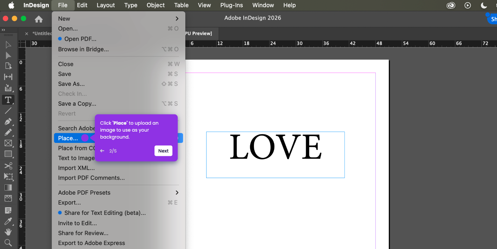Open the Edit menu
This screenshot has width=497, height=249.
(82, 5)
